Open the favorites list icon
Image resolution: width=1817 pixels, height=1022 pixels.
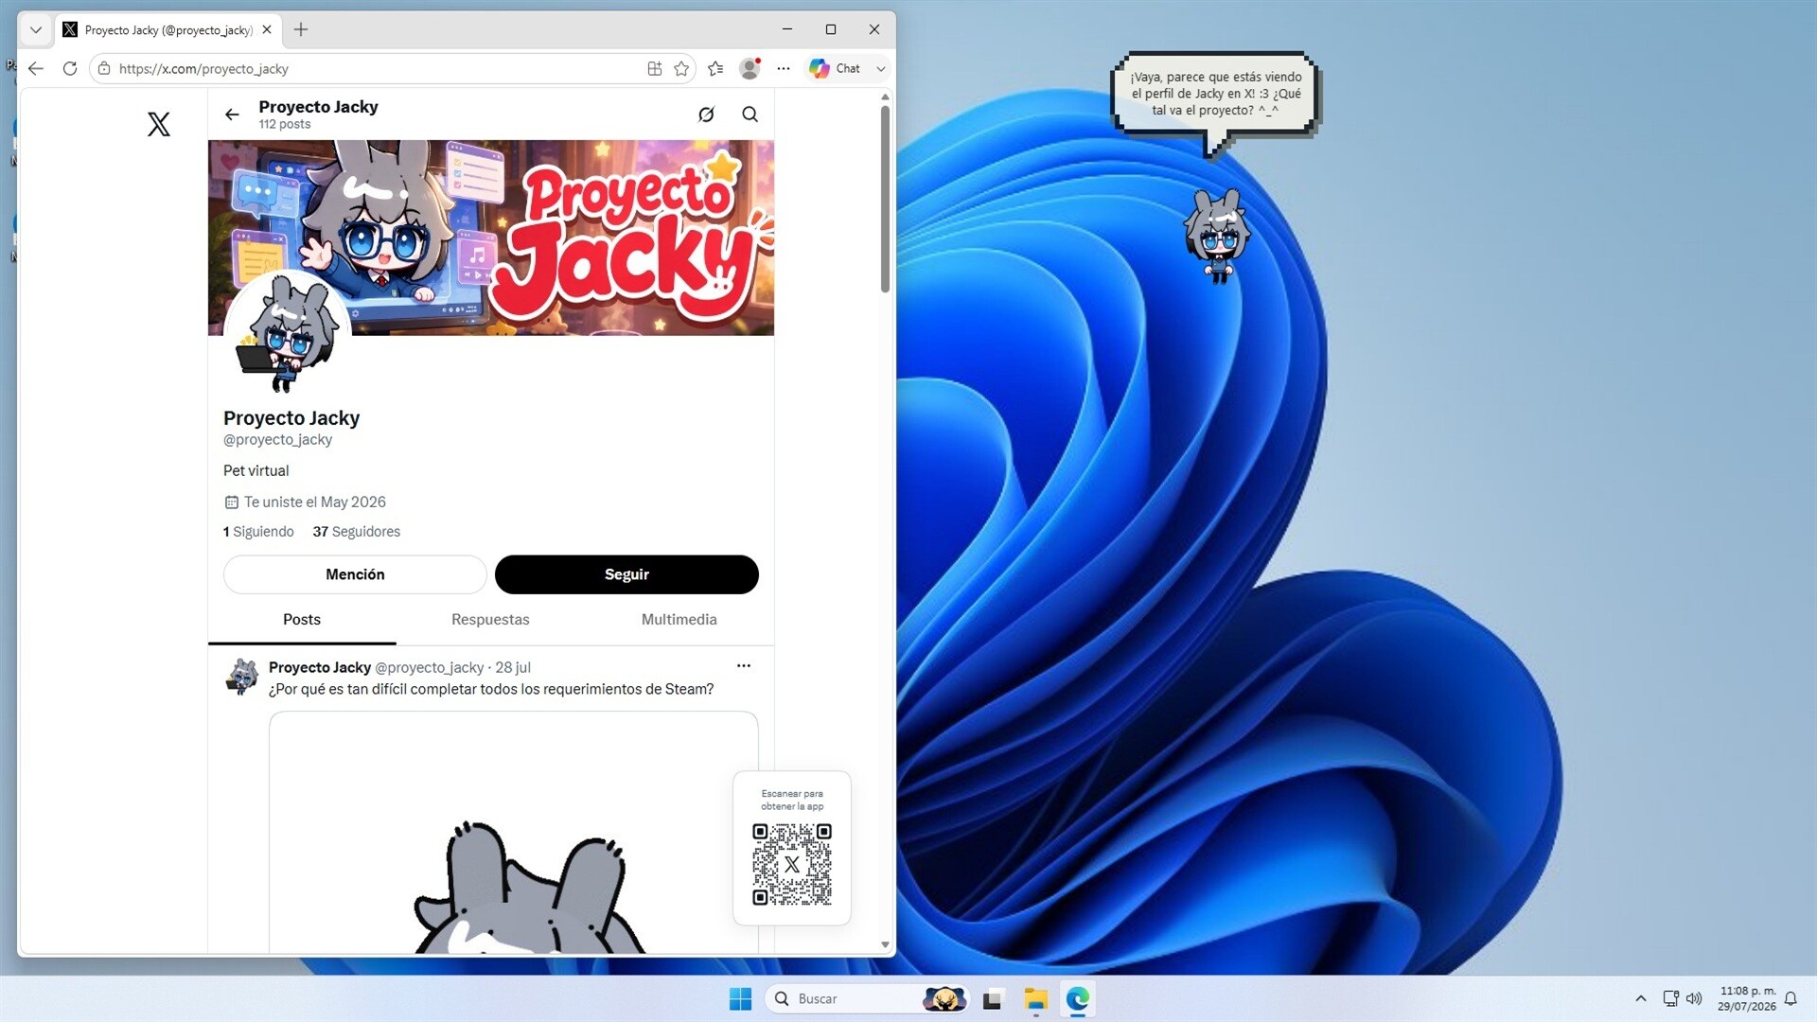pos(715,68)
